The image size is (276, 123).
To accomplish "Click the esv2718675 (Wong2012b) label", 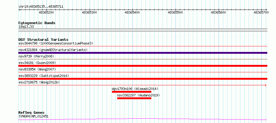I will (39, 82).
